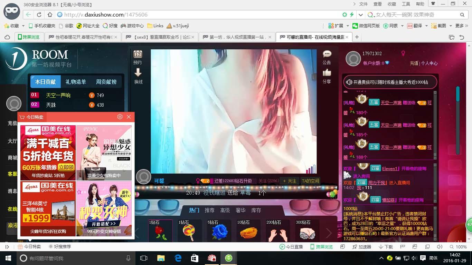
Task: Select the 10钻石 gold ingot gift
Action: [x=248, y=230]
